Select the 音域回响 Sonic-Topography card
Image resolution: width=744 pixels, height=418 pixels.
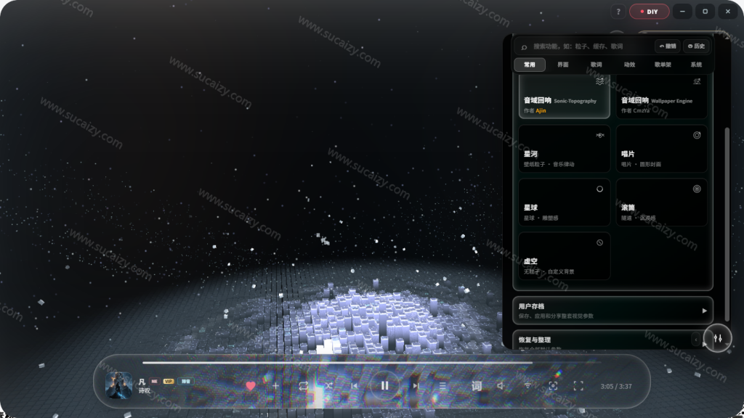(x=564, y=97)
